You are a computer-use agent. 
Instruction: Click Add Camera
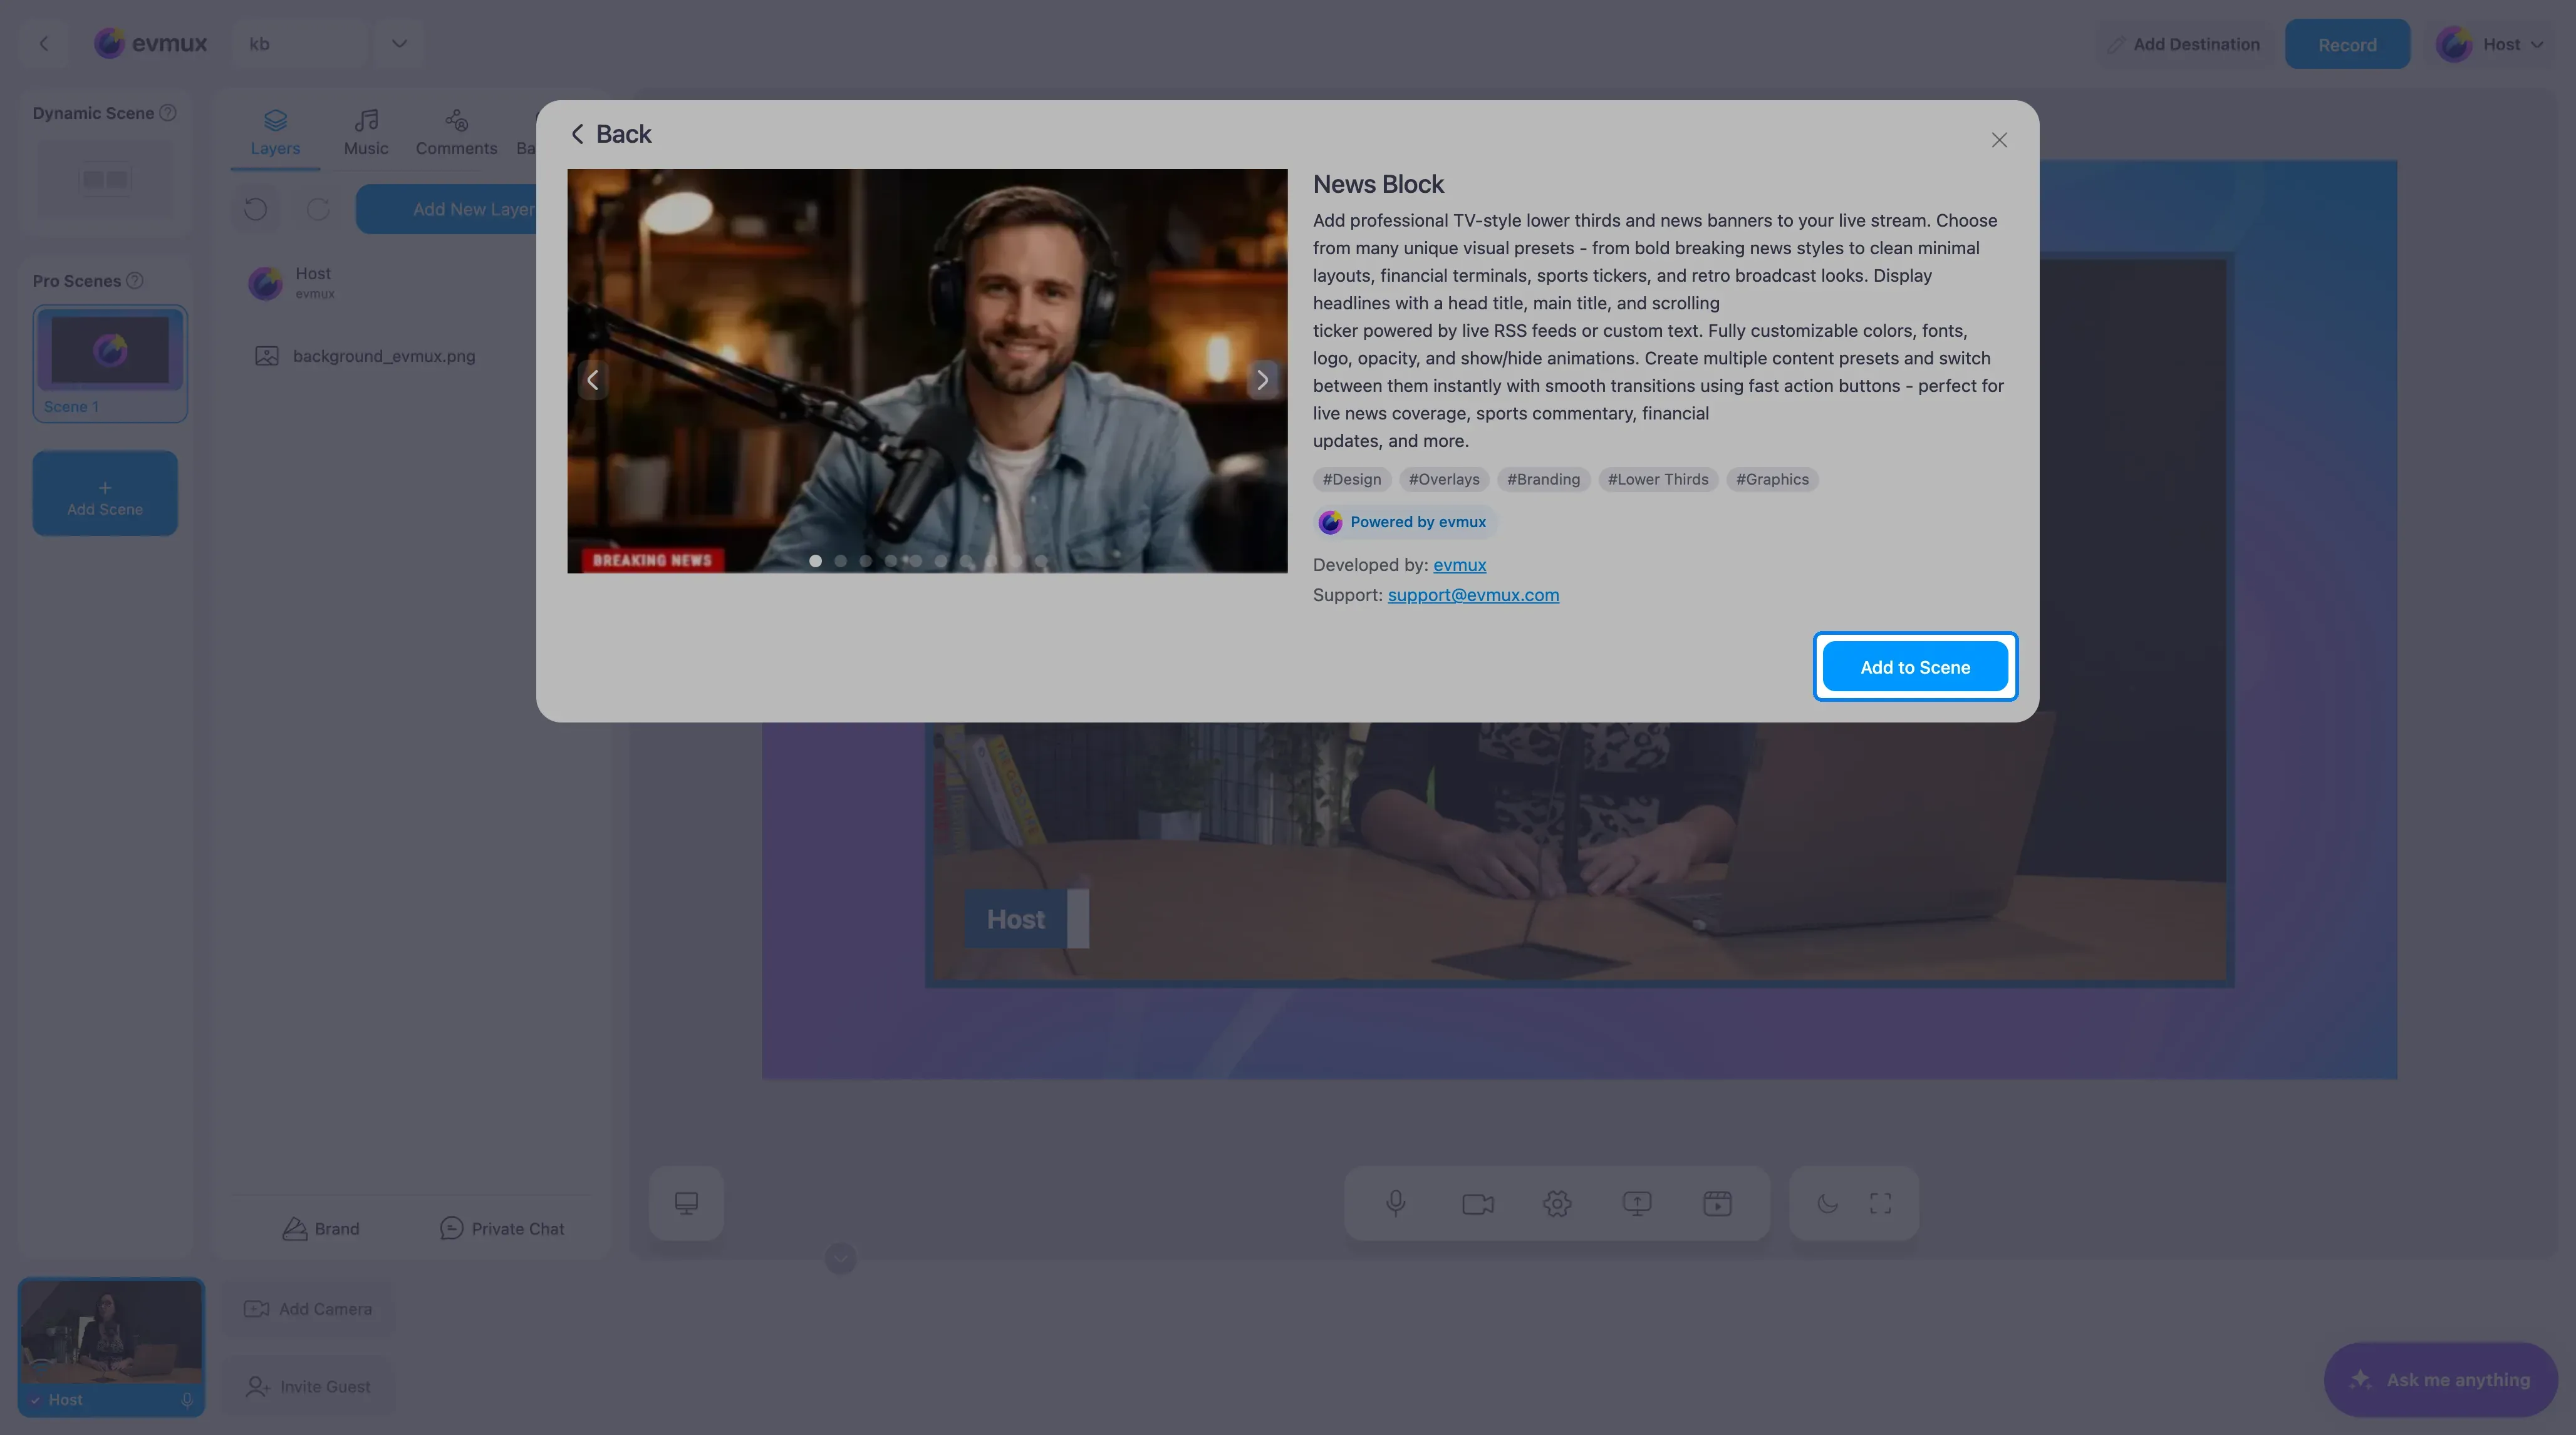click(x=308, y=1309)
